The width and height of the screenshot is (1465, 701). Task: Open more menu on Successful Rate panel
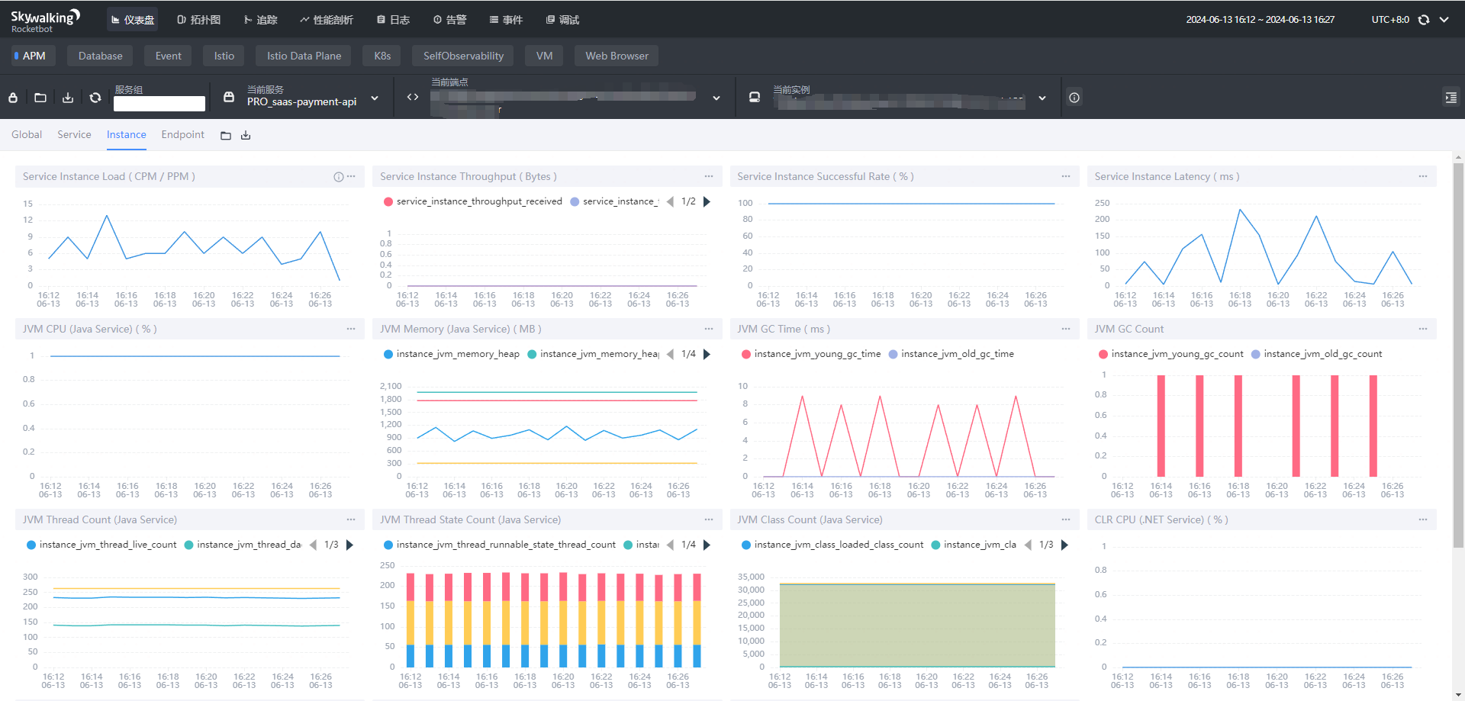[x=1066, y=176]
